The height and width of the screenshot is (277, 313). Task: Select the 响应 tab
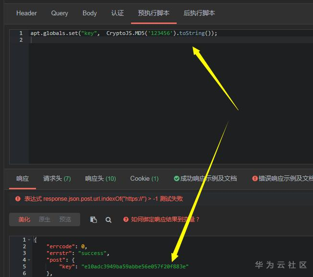point(23,178)
